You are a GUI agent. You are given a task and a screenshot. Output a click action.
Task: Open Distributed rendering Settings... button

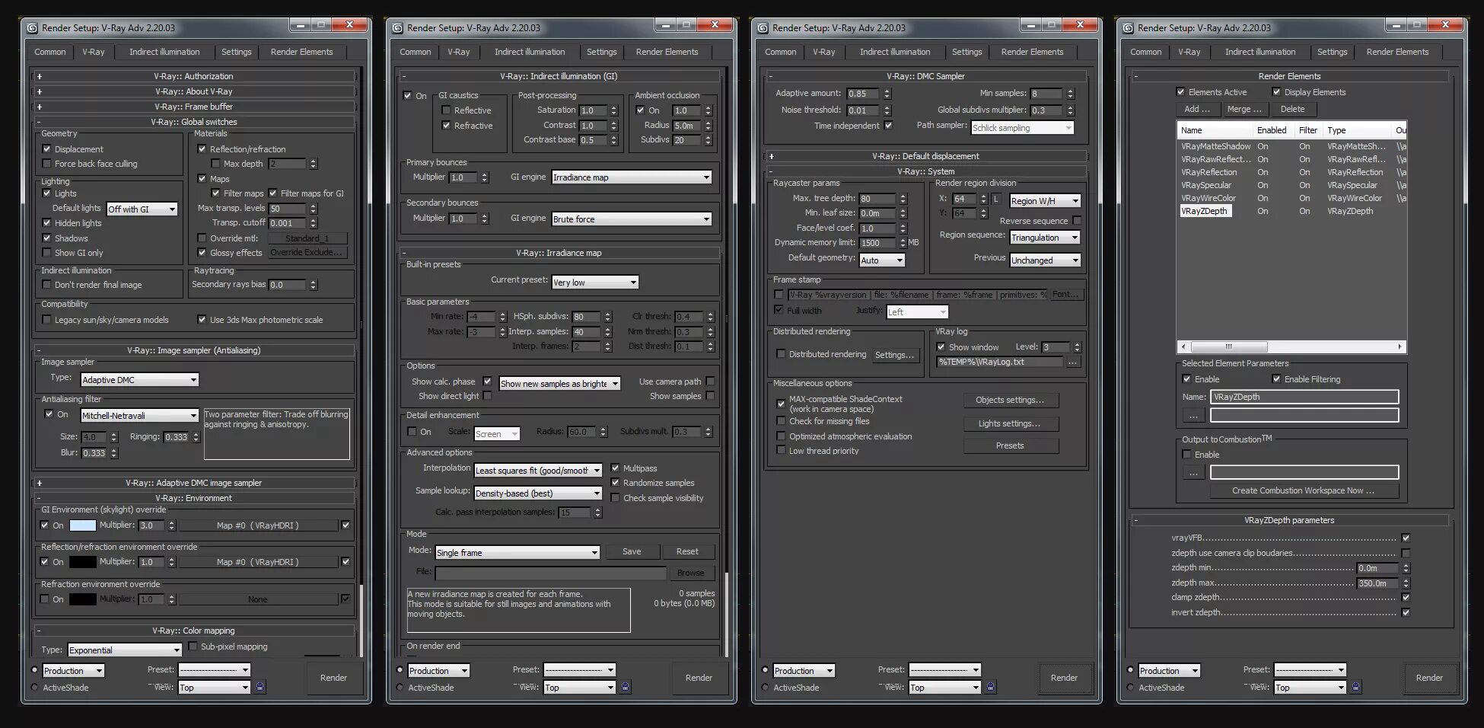(x=894, y=355)
